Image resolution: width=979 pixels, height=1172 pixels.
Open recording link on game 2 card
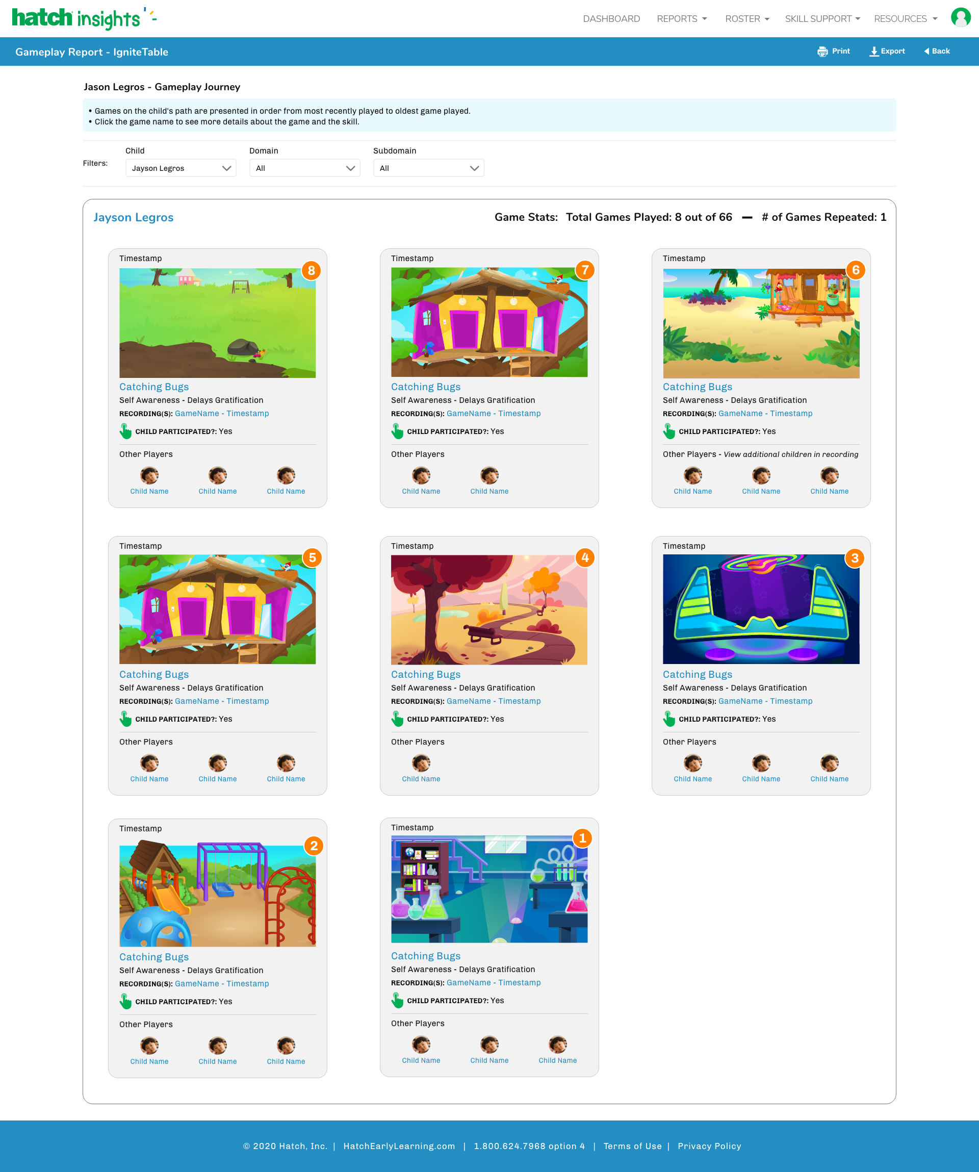click(221, 983)
